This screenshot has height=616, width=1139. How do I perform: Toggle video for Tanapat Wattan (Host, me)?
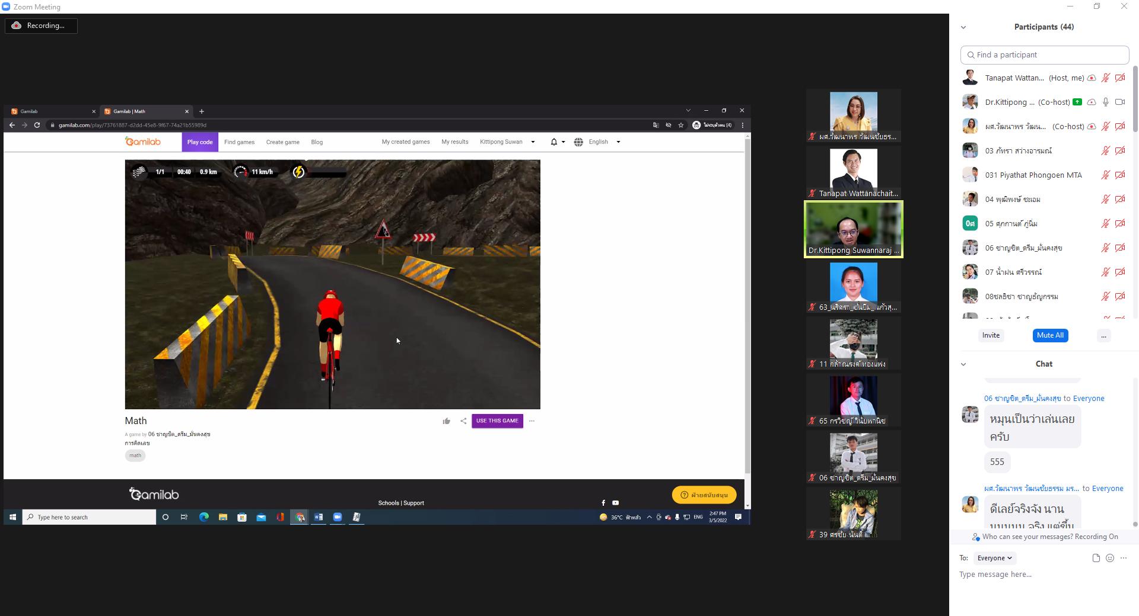point(1120,78)
